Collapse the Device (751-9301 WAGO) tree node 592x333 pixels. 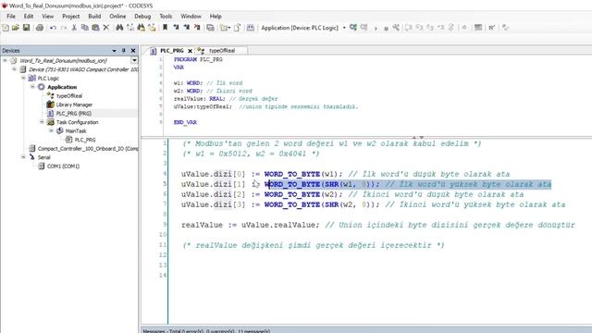click(x=15, y=69)
